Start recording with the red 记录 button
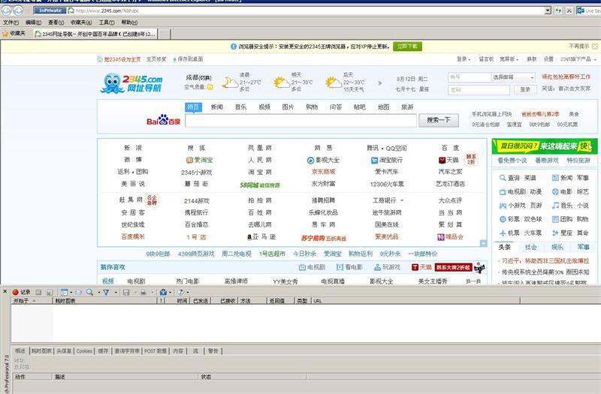 coord(21,292)
